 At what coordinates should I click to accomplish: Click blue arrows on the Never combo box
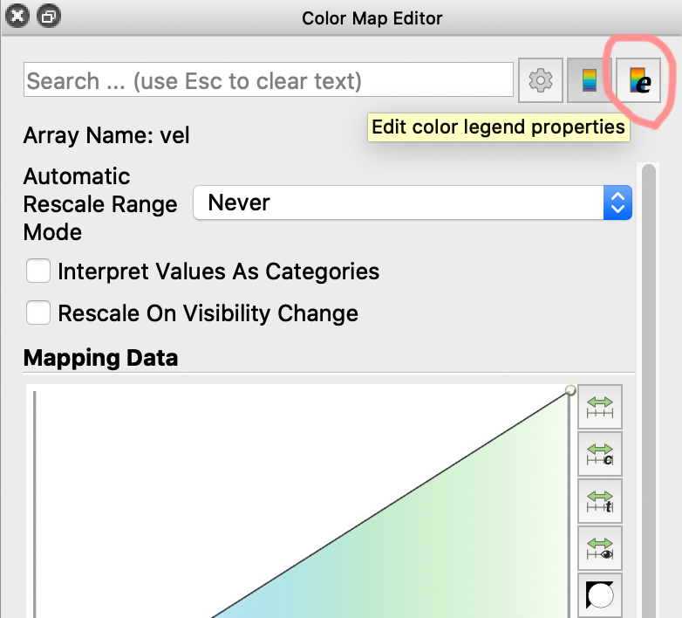[617, 203]
